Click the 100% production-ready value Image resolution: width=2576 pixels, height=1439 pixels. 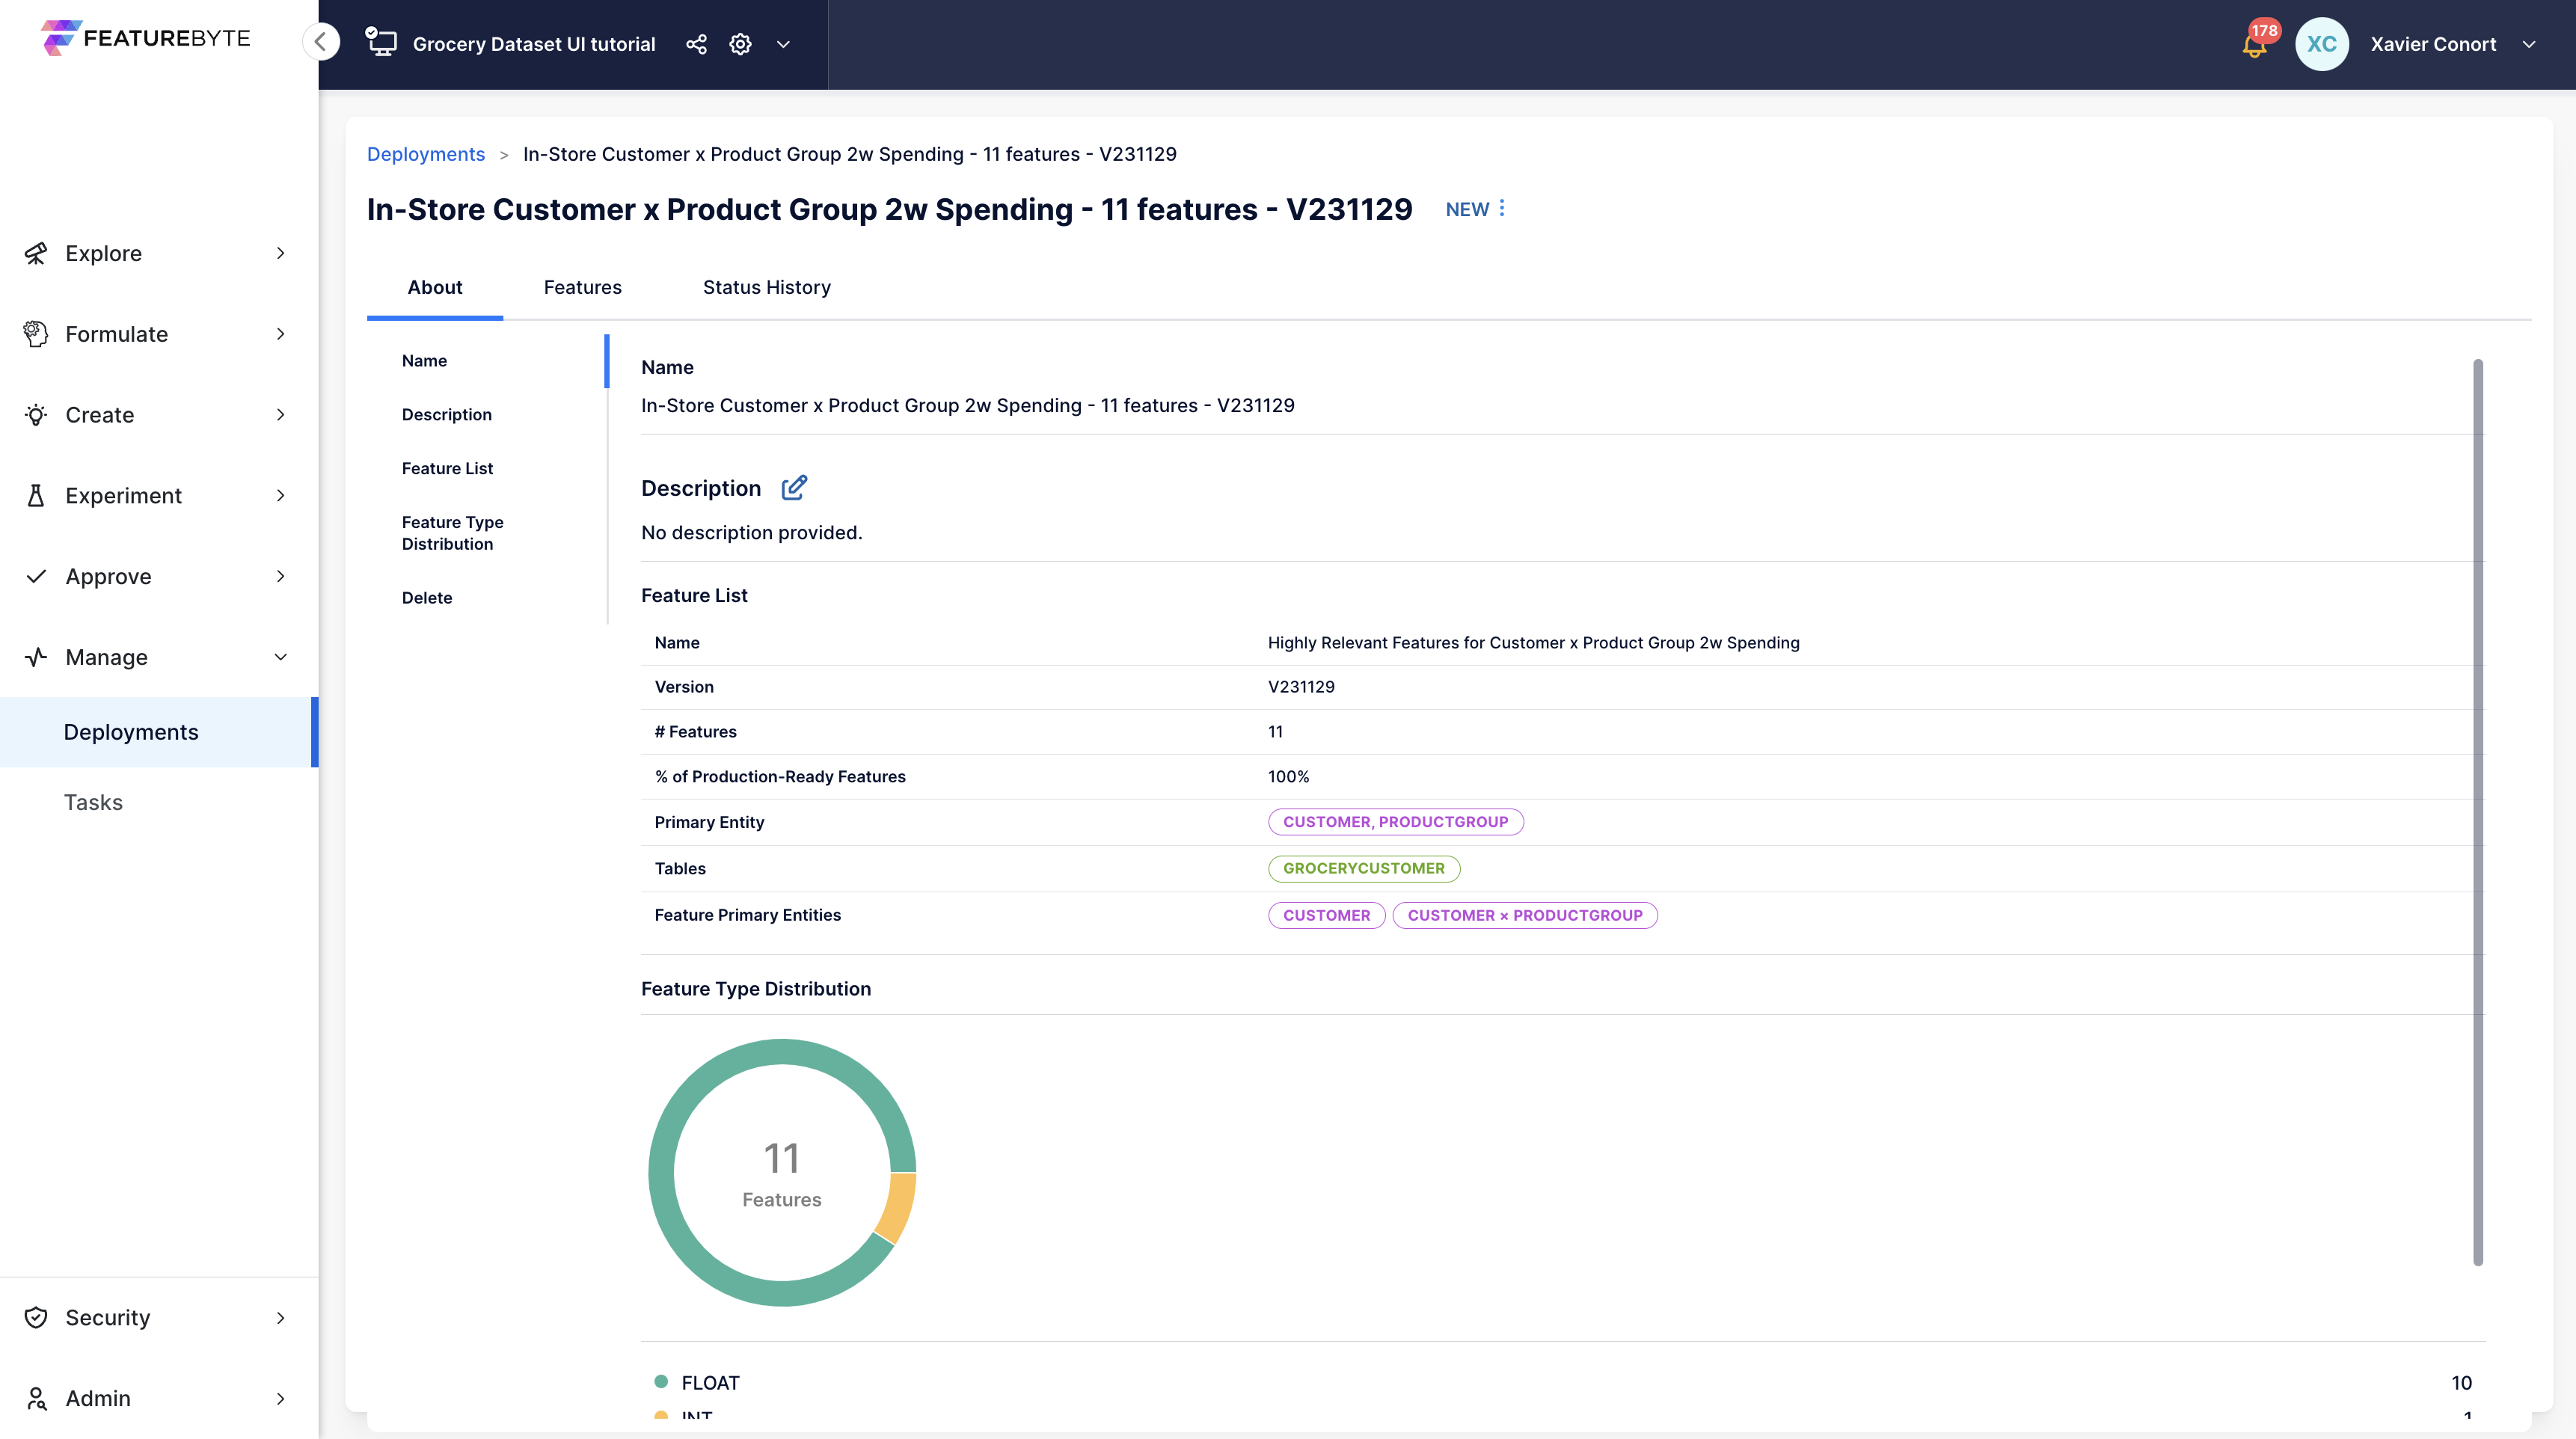(1288, 776)
